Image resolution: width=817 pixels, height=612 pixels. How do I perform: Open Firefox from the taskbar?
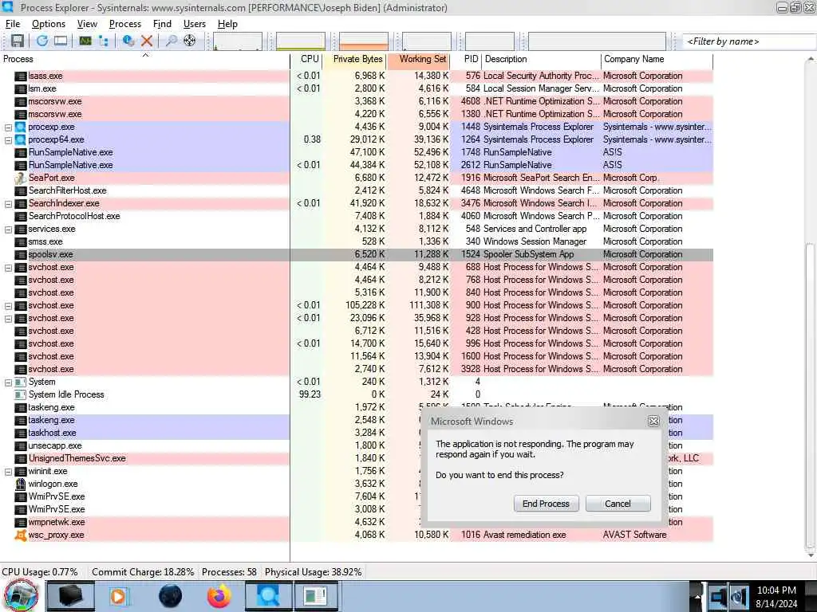tap(219, 596)
